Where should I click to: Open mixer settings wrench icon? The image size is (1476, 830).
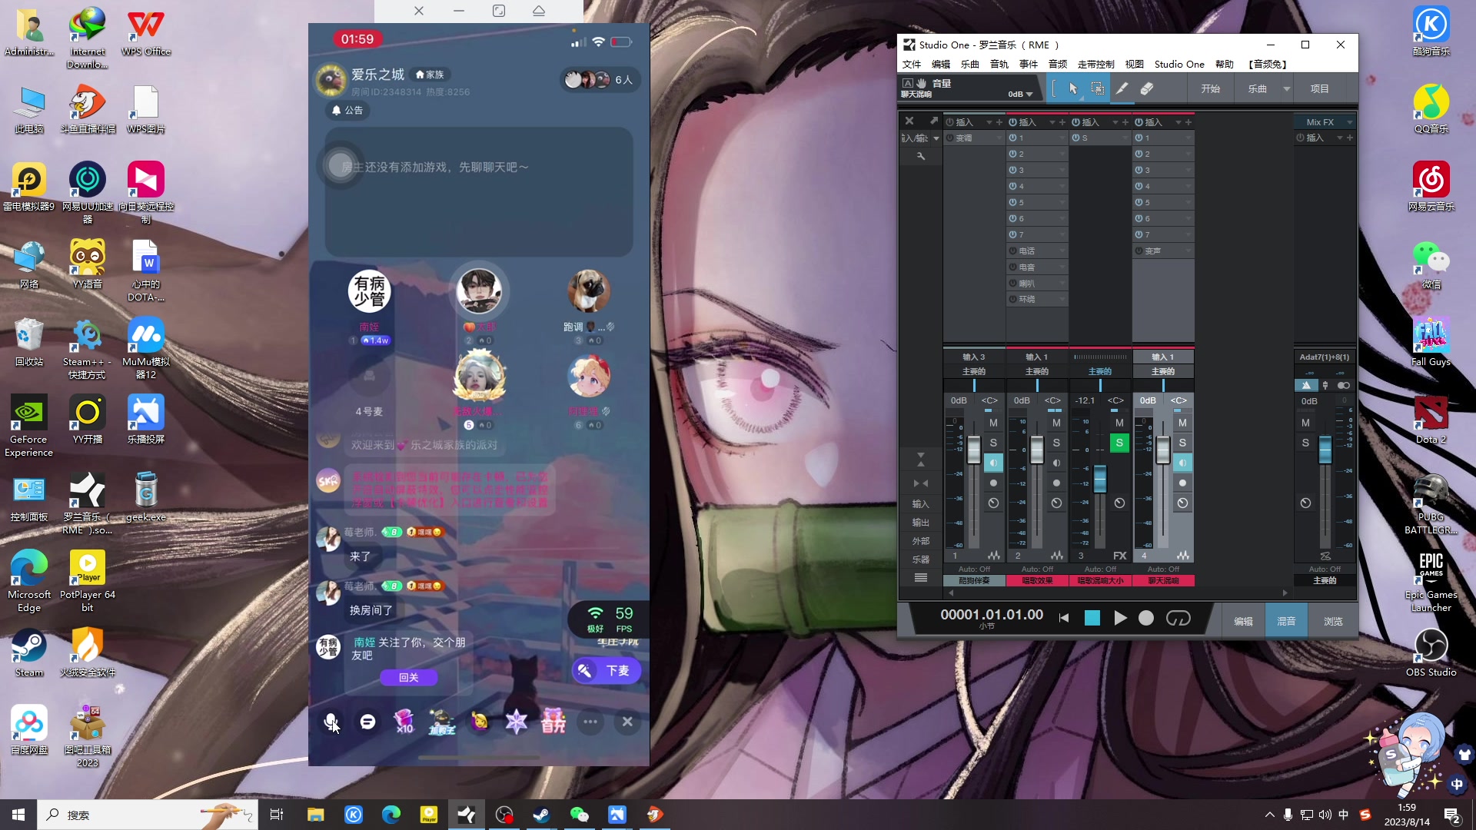pyautogui.click(x=921, y=156)
